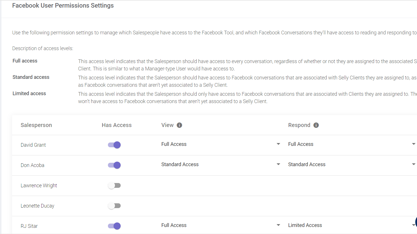Select the RJ Sitar salesperson name
This screenshot has height=234, width=417.
point(29,226)
